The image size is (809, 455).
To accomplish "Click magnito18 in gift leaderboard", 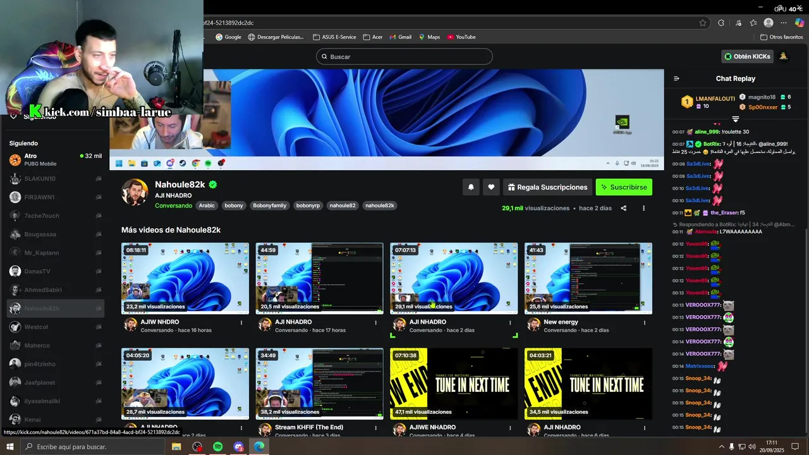I will (762, 97).
